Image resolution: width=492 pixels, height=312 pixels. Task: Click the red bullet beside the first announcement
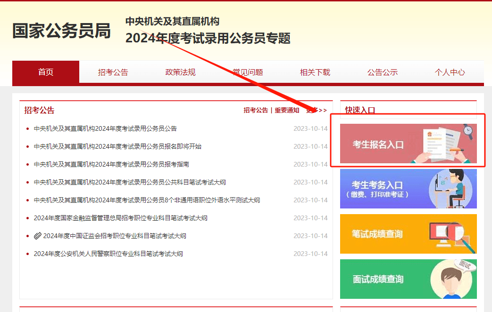tap(27, 128)
